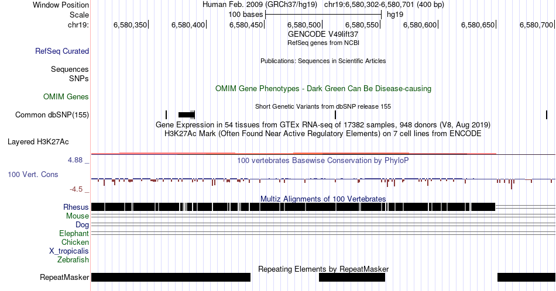Click the Scale row label

pyautogui.click(x=79, y=15)
